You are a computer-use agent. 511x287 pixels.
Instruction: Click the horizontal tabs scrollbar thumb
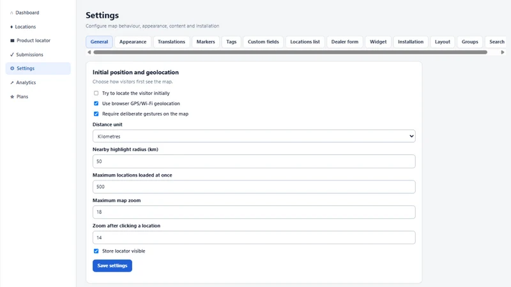(x=290, y=52)
